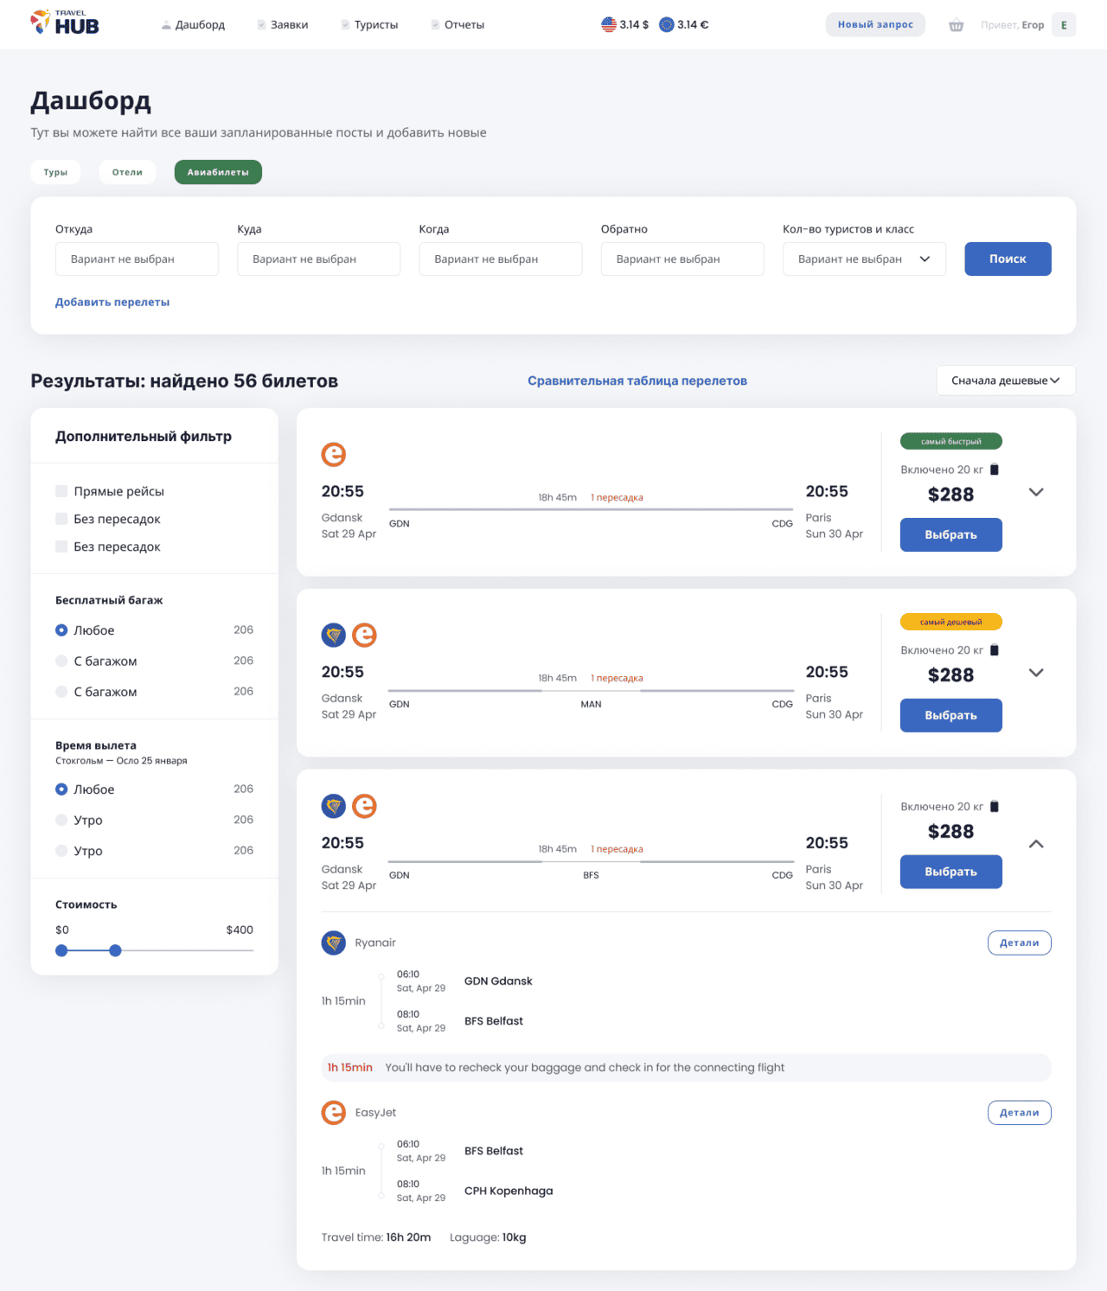Viewport: 1107px width, 1291px height.
Task: Expand the самый быстрый ticket details chevron
Action: [x=1036, y=492]
